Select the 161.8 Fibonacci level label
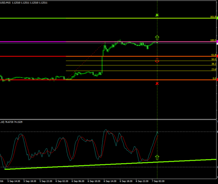Viewport: 218px width, 184px height. tap(213, 16)
